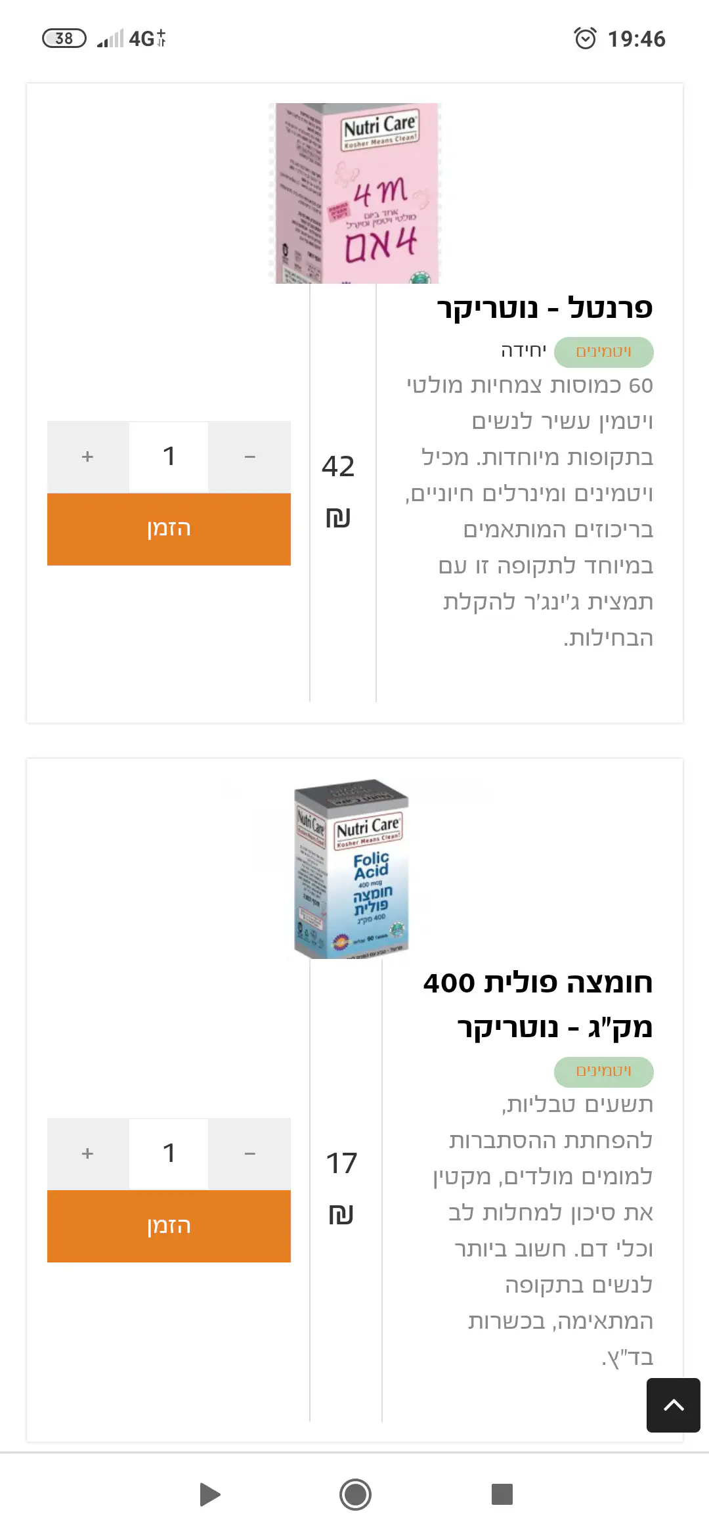Tap the order button for the 42 shekel product
Screen dimensions: 709x1537
pyautogui.click(x=169, y=529)
